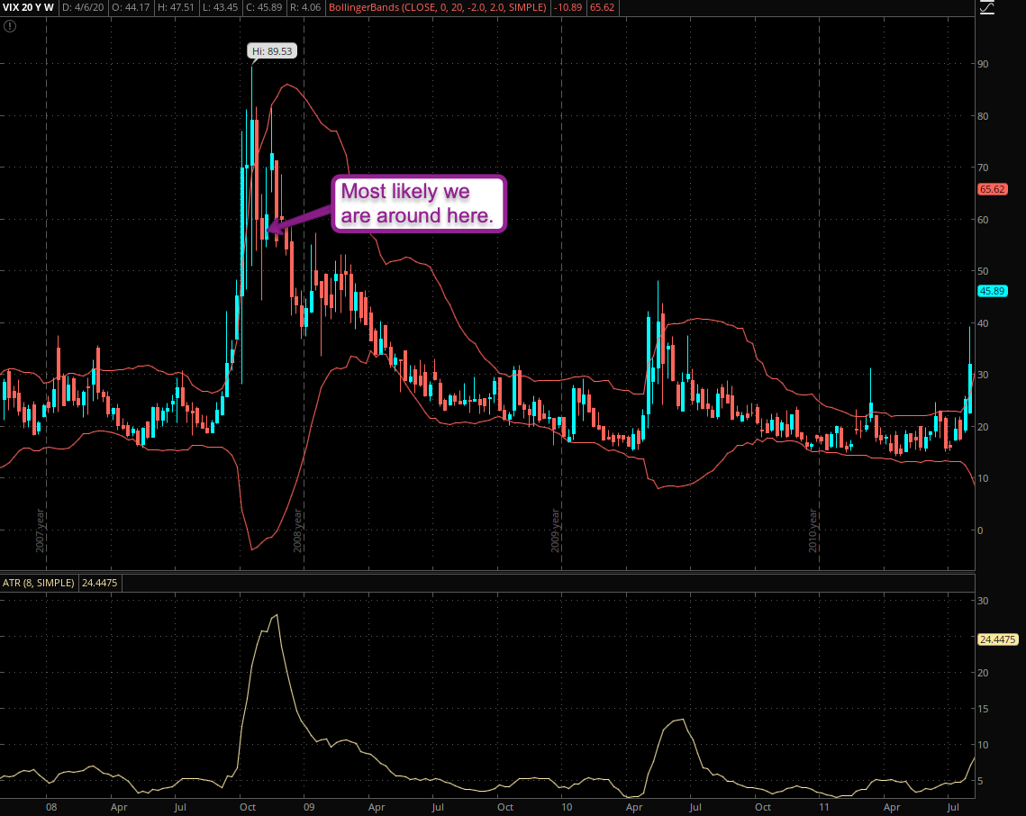The image size is (1026, 816).
Task: Click the 2008 year vertical marker
Action: pyautogui.click(x=298, y=531)
